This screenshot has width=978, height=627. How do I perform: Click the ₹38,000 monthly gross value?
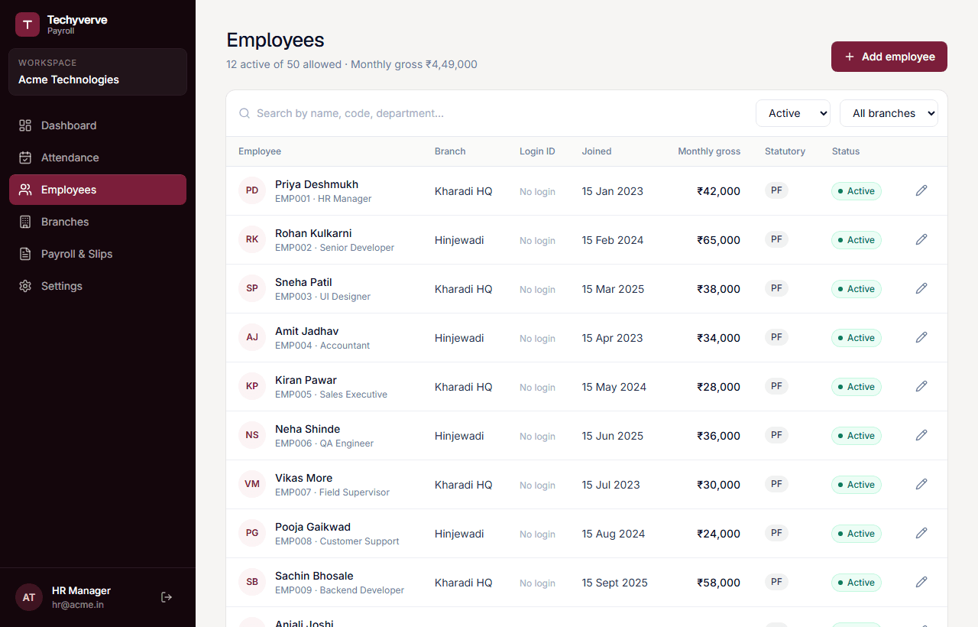(x=718, y=289)
